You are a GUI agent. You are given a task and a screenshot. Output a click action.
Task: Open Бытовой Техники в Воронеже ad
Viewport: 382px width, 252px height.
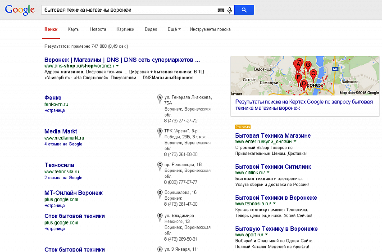click(276, 198)
